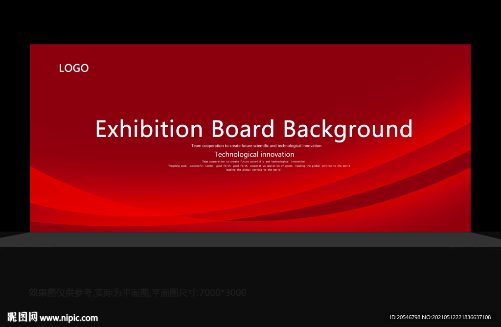Viewport: 501px width, 327px height.
Task: Click the "Team cooperation to create future" line under headline
Action: point(256,146)
